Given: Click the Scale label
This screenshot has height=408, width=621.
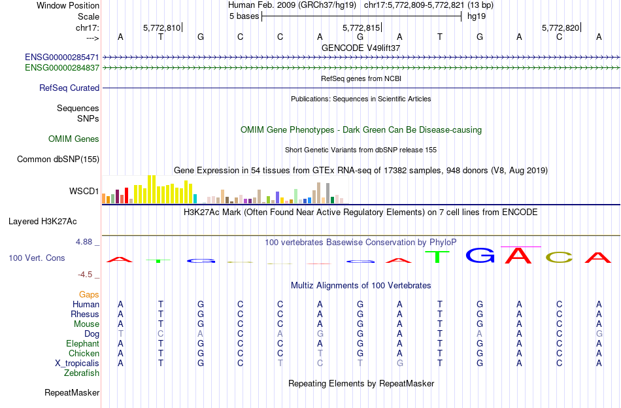Looking at the screenshot, I should tap(89, 16).
